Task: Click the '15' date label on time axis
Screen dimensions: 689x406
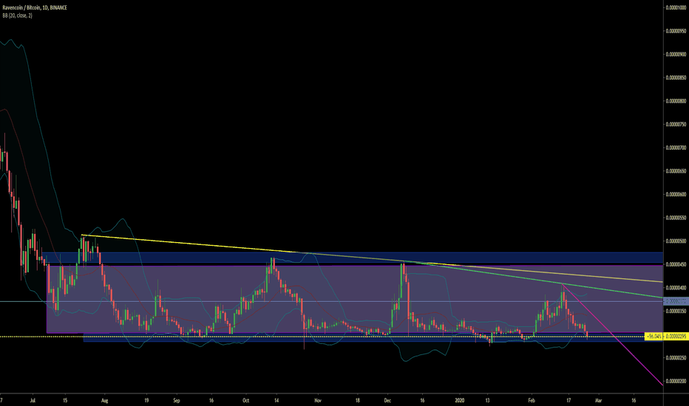Action: pos(65,400)
